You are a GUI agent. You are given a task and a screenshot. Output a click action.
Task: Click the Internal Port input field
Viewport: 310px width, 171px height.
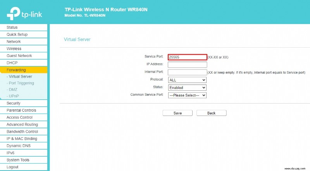pos(188,72)
